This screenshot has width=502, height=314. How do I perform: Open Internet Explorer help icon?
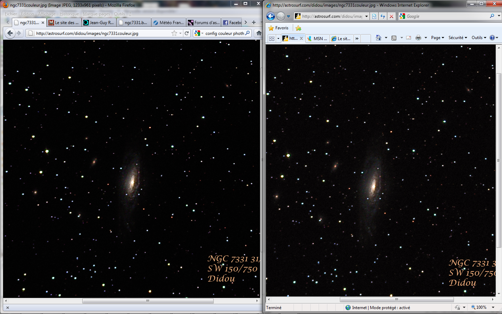coord(492,38)
